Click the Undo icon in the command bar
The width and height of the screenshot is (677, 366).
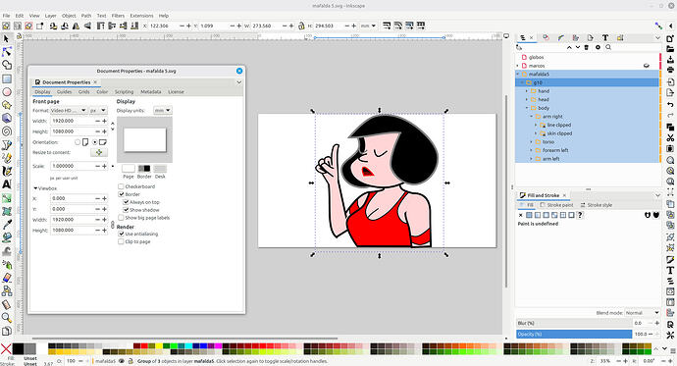pyautogui.click(x=670, y=104)
